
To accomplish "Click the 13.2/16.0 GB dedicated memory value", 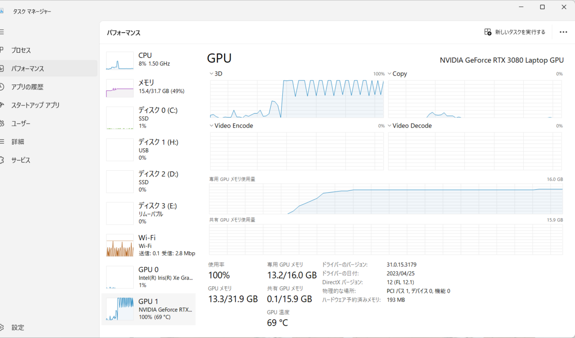I will tap(292, 275).
